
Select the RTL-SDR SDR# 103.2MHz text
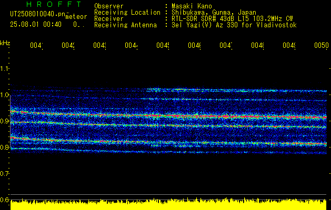tap(232, 18)
